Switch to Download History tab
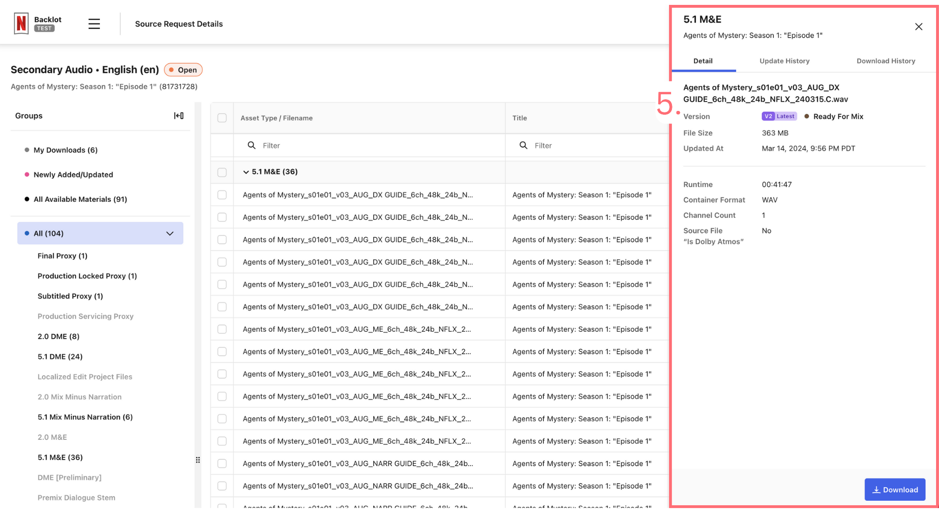 click(886, 61)
